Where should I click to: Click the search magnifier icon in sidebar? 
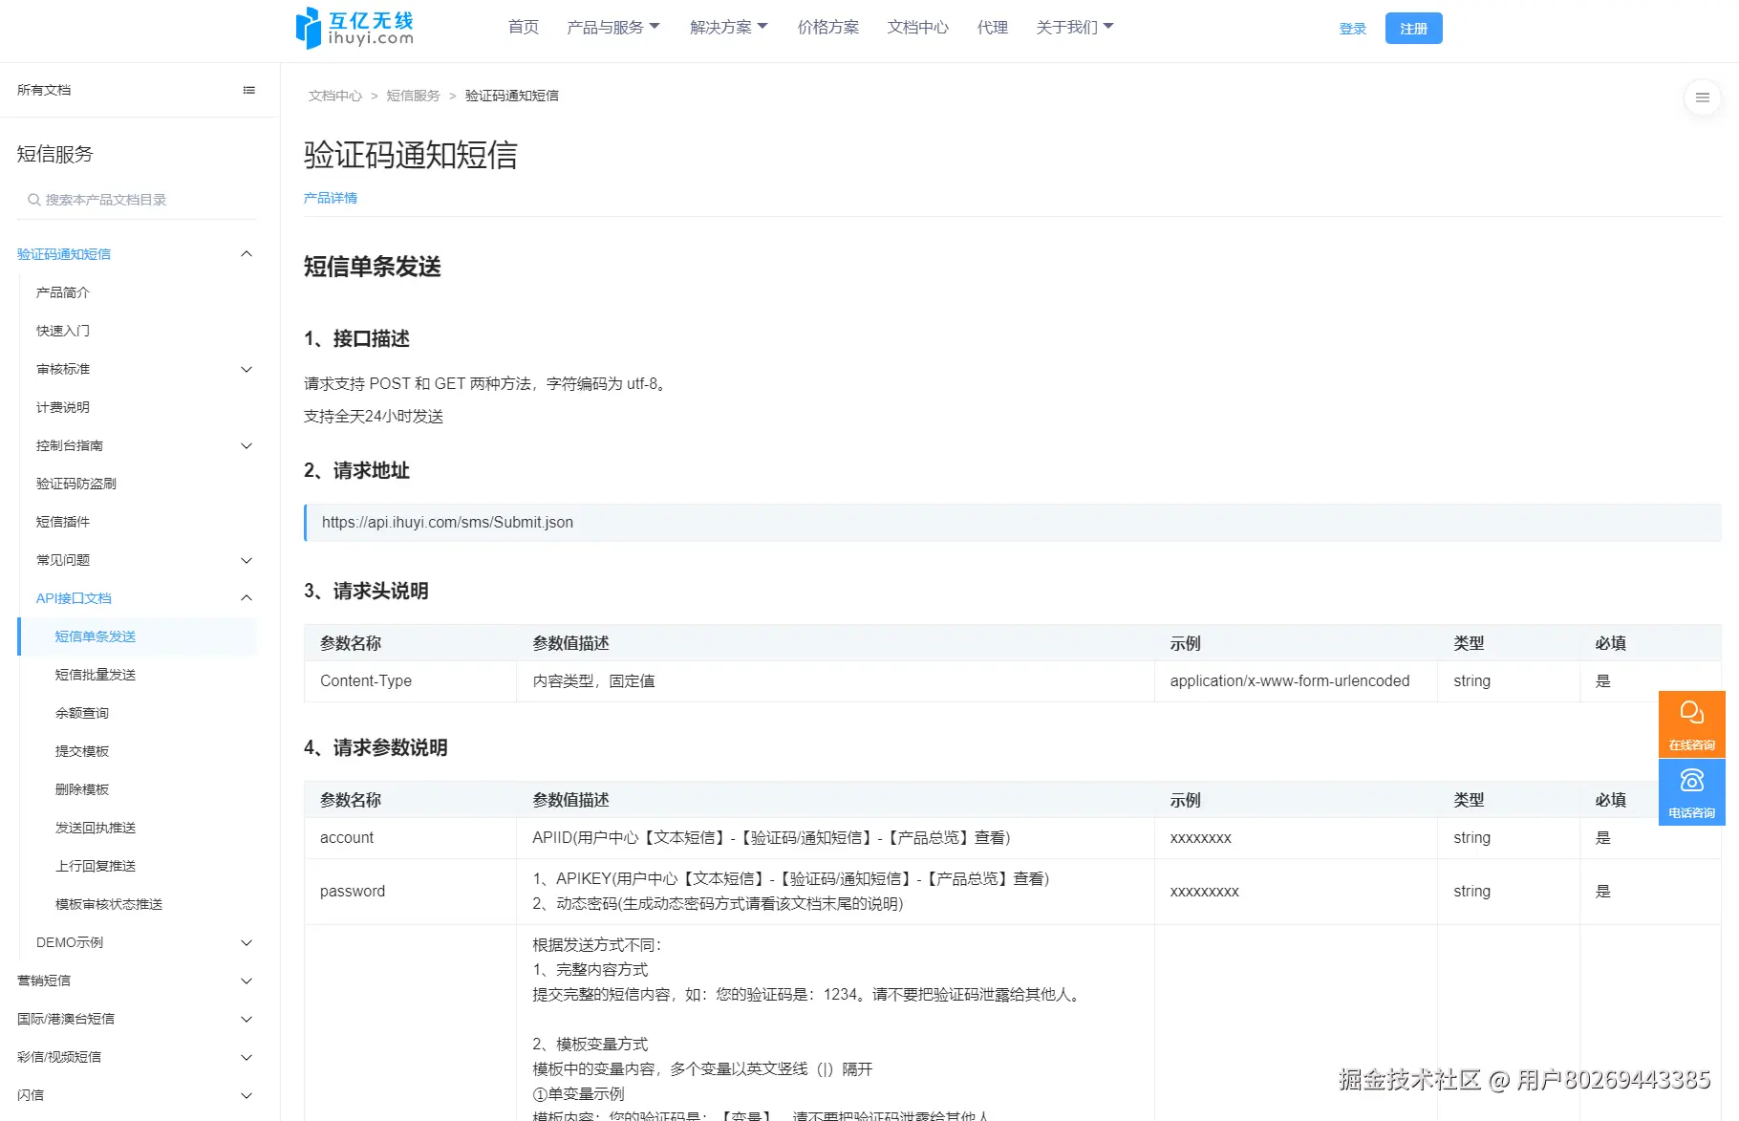34,200
